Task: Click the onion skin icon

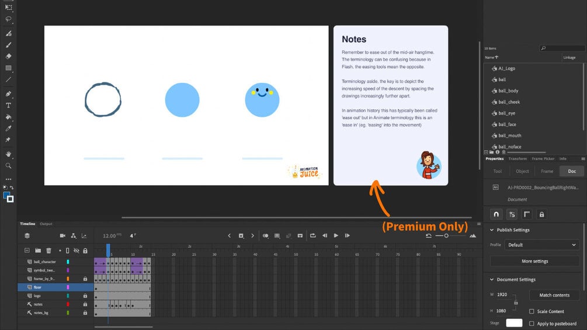Action: pyautogui.click(x=265, y=236)
